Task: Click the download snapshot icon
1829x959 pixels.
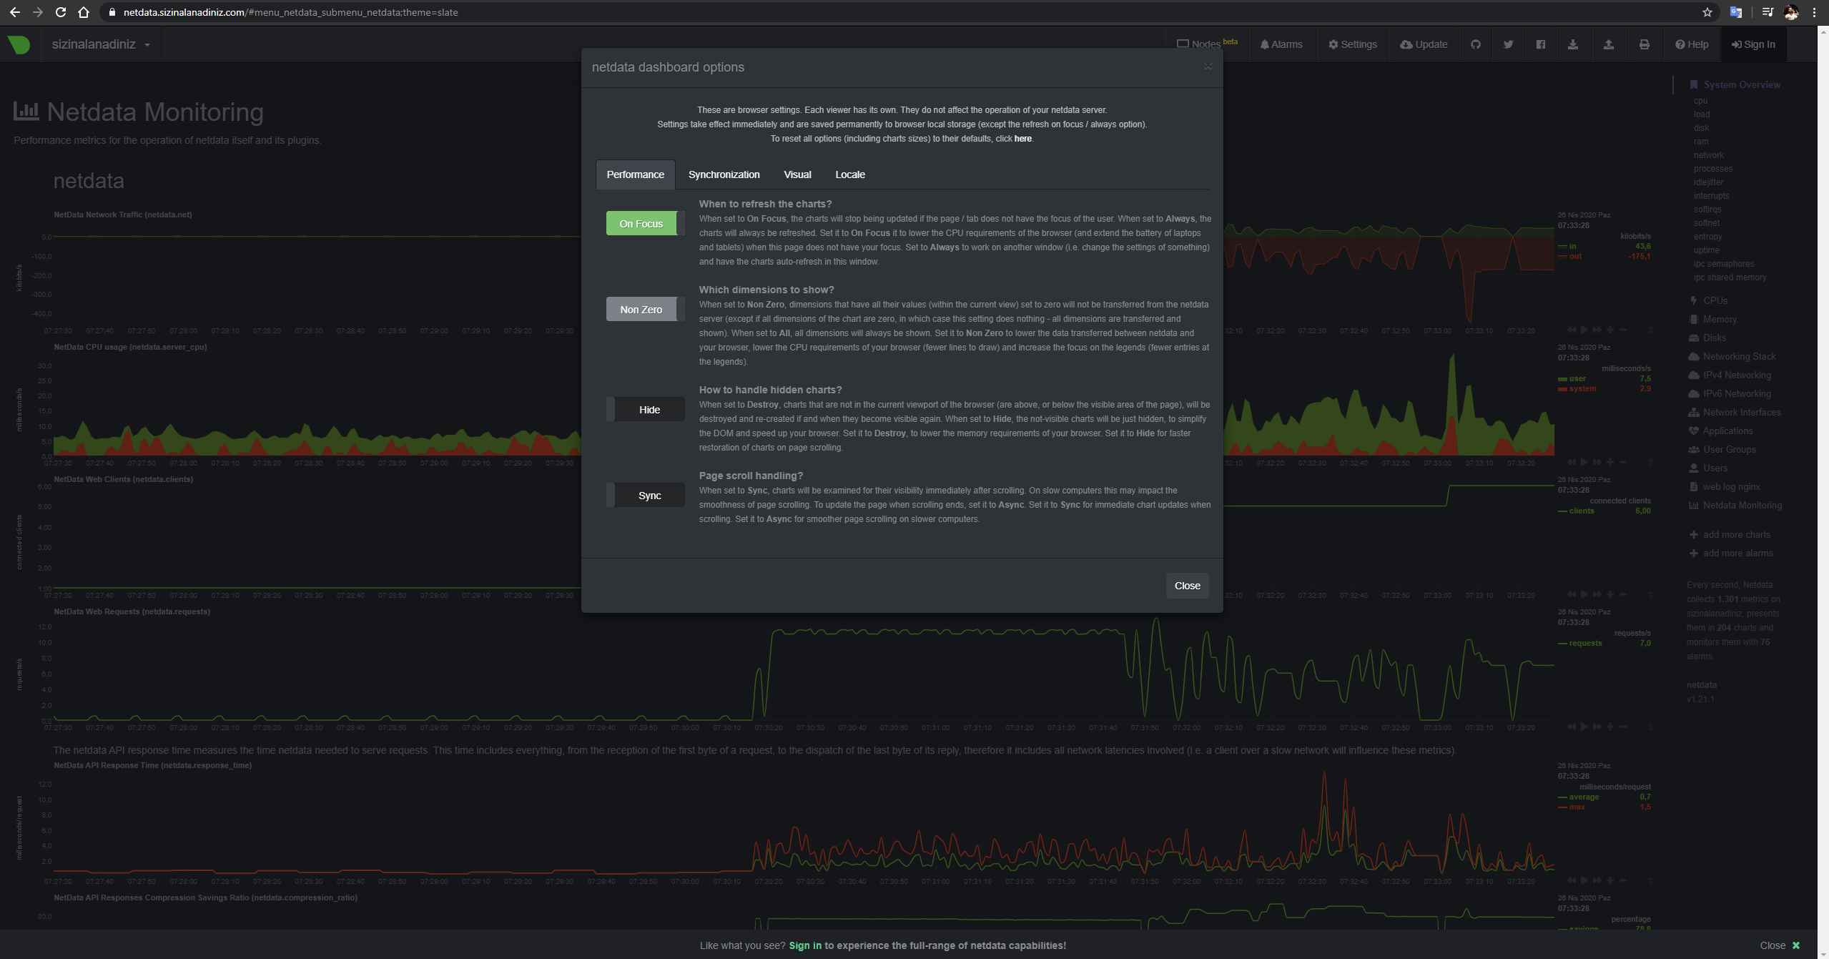Action: pos(1572,44)
